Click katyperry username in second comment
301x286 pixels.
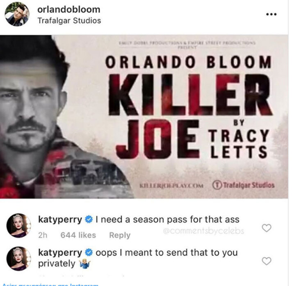(60, 253)
